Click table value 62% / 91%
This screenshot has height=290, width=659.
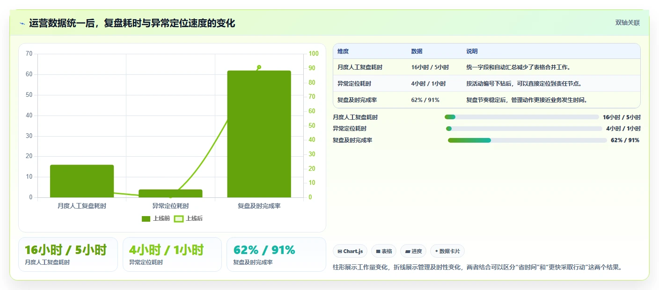coord(425,100)
